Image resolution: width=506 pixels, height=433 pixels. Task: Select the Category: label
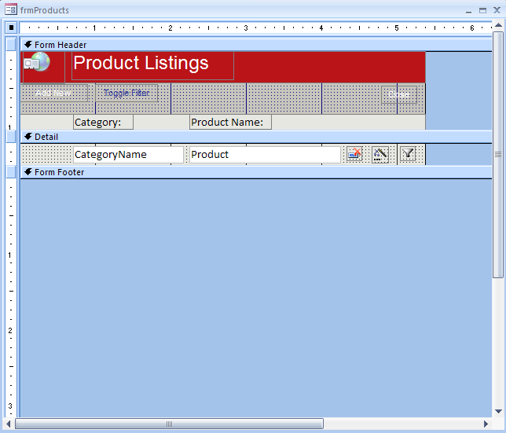[x=103, y=123]
